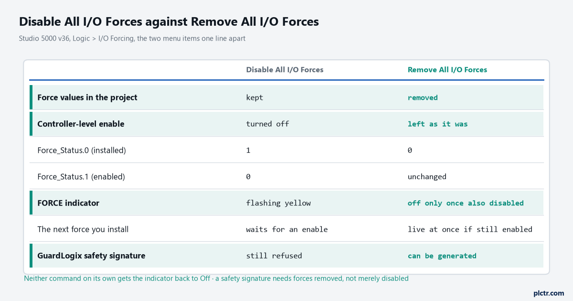The height and width of the screenshot is (301, 573).
Task: Select the 'unchanged' cell
Action: (x=427, y=176)
